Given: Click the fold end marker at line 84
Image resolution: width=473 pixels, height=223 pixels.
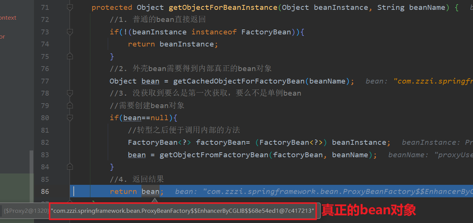Looking at the screenshot, I should click(70, 167).
